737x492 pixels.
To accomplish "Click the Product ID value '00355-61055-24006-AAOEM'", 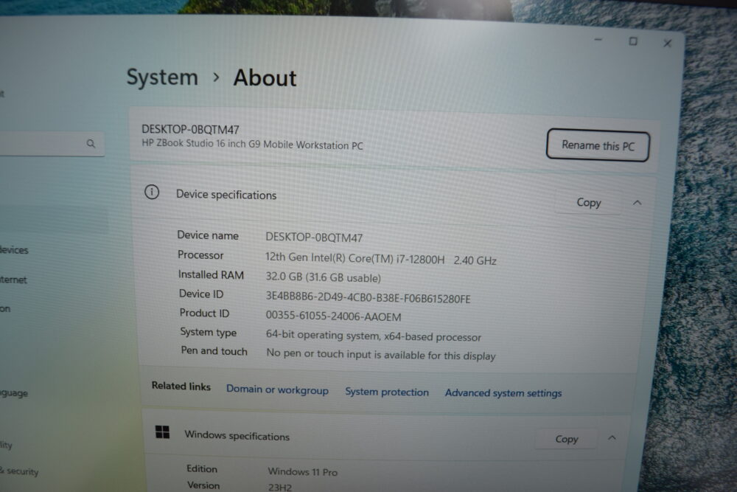I will point(334,316).
